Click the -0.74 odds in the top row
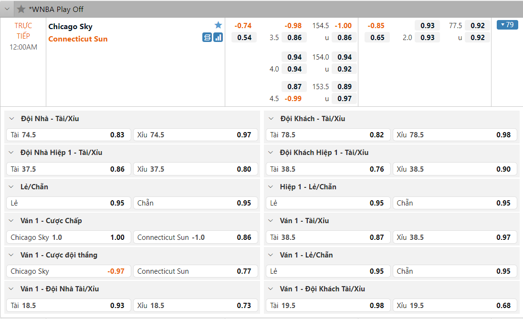523x319 pixels. pyautogui.click(x=243, y=26)
